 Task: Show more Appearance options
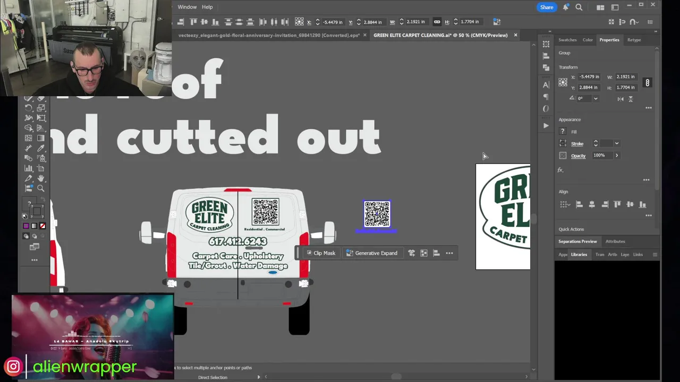click(647, 180)
